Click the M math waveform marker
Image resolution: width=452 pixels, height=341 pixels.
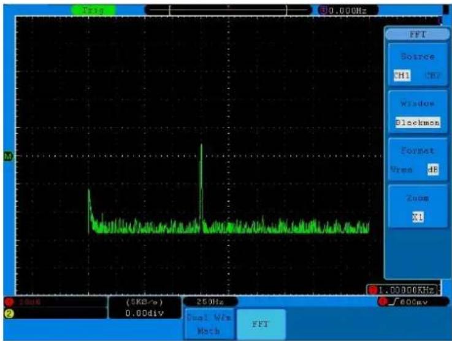(x=9, y=156)
